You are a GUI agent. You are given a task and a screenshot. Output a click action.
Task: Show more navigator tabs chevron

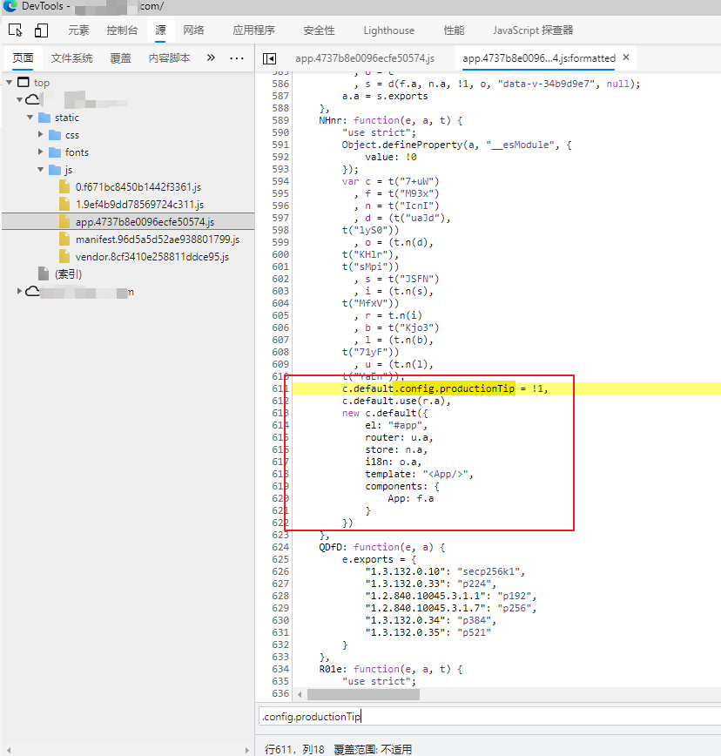coord(211,57)
